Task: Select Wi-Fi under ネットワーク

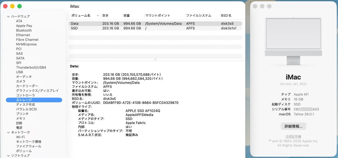Action: pyautogui.click(x=20, y=137)
